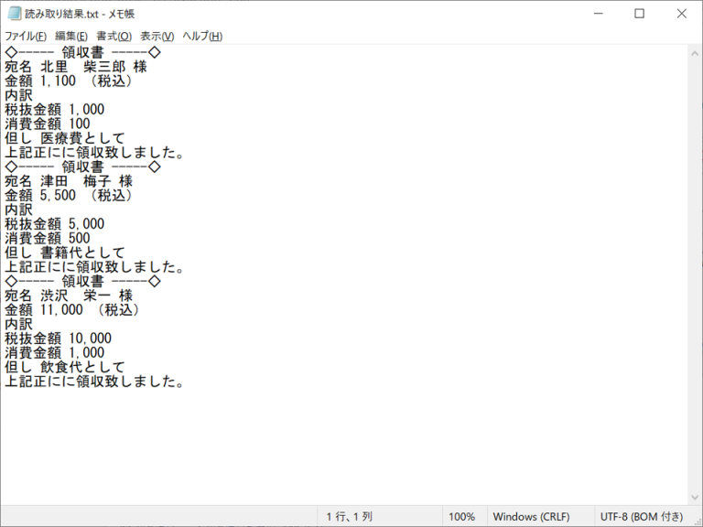Click the 1 行、1 列 status bar field
Viewport: 703px width, 527px height.
(x=350, y=517)
